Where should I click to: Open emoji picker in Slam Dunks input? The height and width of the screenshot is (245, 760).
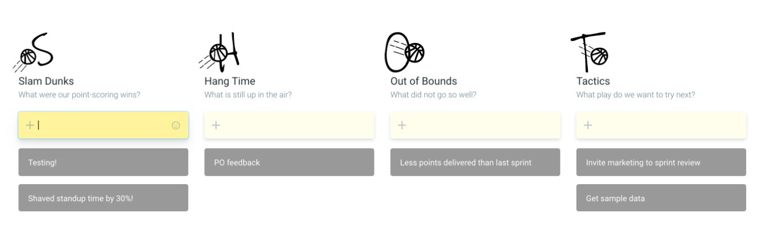click(176, 125)
